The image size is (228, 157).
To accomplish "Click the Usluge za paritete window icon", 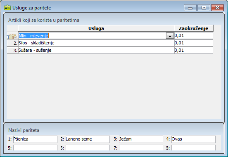I will pyautogui.click(x=7, y=7).
